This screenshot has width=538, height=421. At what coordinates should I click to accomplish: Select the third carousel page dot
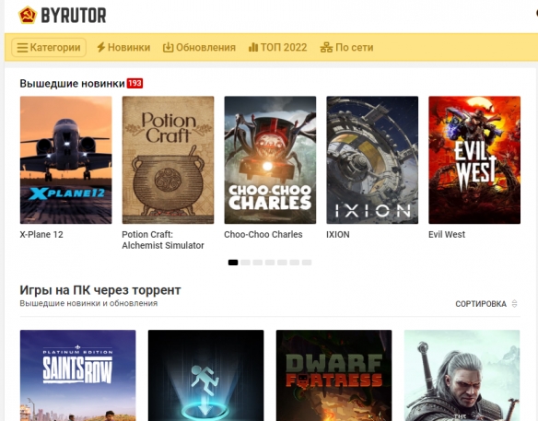point(258,263)
